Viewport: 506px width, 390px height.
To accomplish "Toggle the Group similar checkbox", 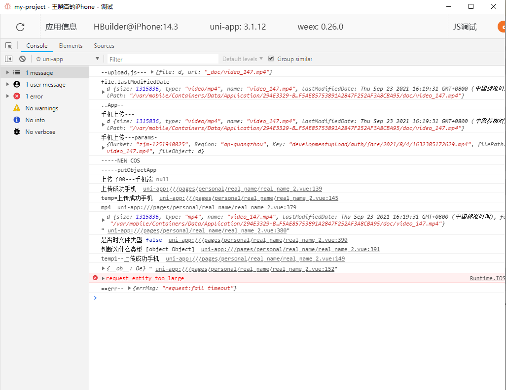I will tap(271, 59).
